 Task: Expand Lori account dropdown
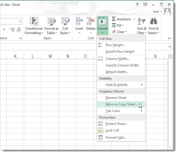coord(161,12)
